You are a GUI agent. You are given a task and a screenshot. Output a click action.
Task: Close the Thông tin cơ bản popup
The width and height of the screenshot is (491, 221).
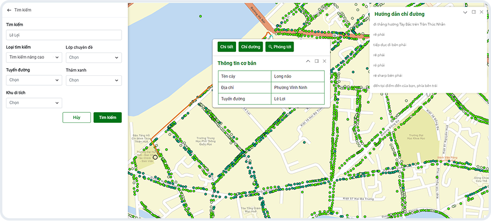tap(324, 61)
